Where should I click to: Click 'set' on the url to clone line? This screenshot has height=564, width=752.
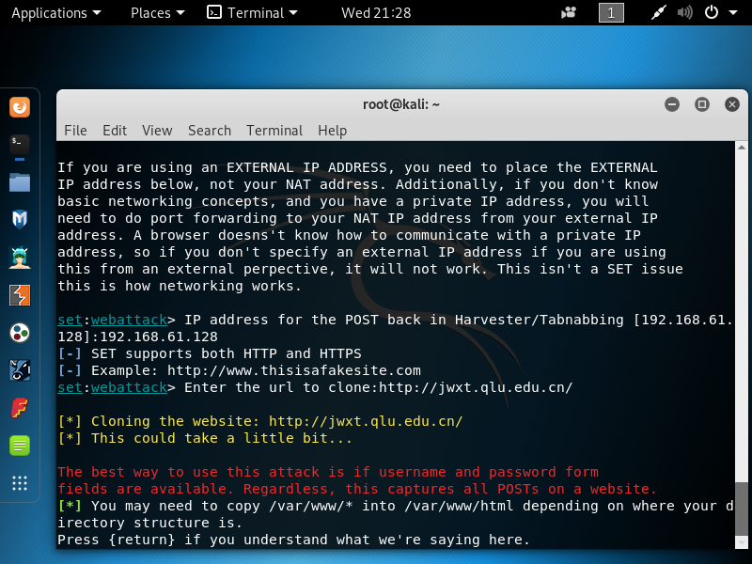coord(70,387)
